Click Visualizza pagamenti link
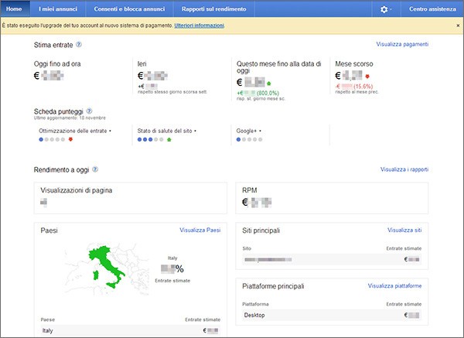This screenshot has width=464, height=338. 402,46
